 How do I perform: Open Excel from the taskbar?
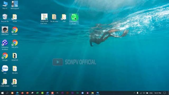pos(37,93)
